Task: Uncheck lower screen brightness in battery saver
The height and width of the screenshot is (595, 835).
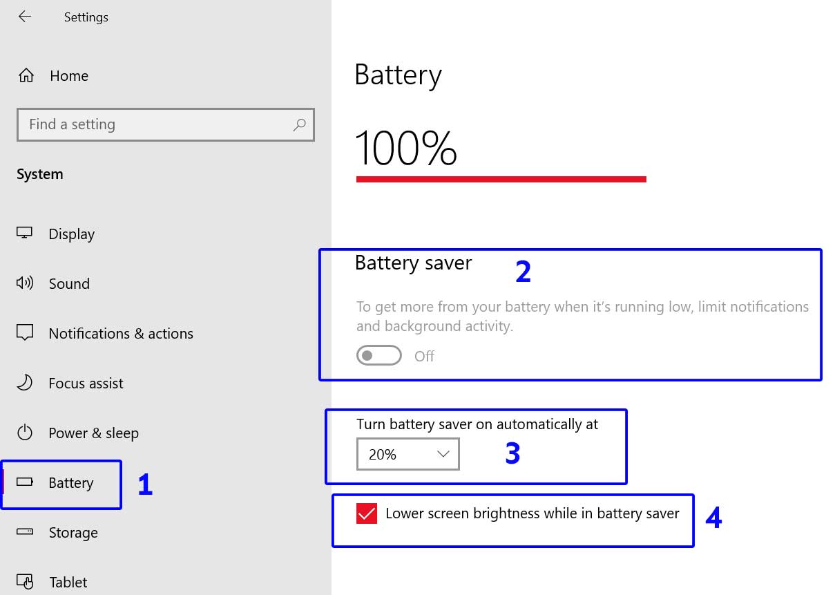Action: pos(367,513)
